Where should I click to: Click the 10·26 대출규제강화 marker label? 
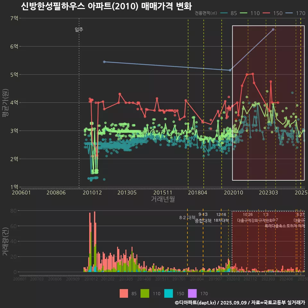[x=248, y=218]
